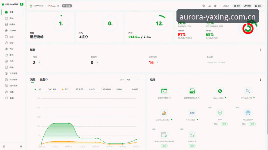Switch to the 磁盘IO tab
Screen dimensions: 268x150
pos(44,79)
